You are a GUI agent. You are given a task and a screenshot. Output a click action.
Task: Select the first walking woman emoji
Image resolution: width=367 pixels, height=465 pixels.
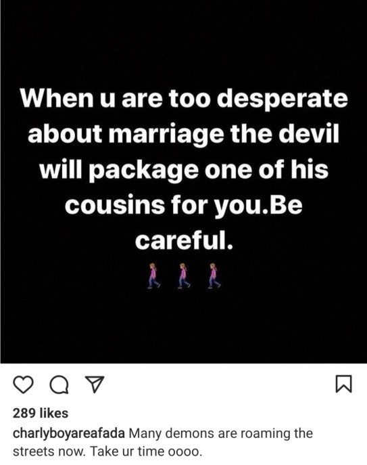tap(153, 275)
